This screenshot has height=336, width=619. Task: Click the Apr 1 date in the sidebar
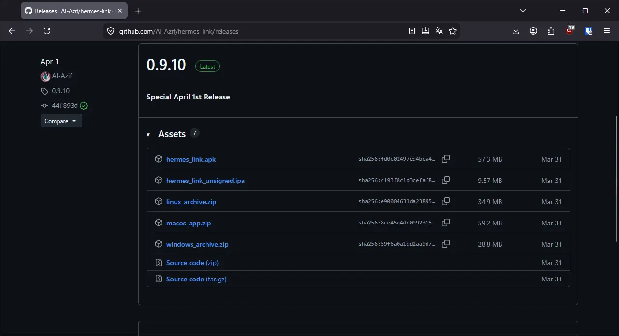tap(49, 61)
